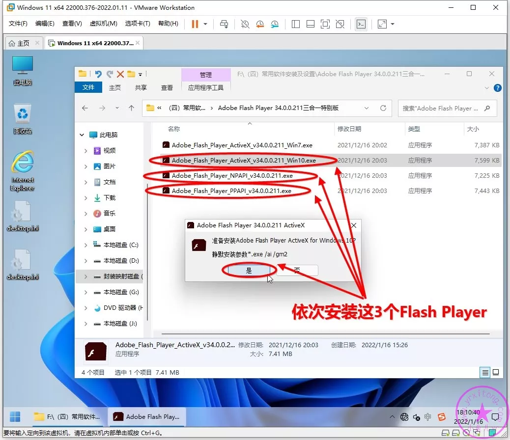Click the VMware full screen mode icon

coord(325,24)
